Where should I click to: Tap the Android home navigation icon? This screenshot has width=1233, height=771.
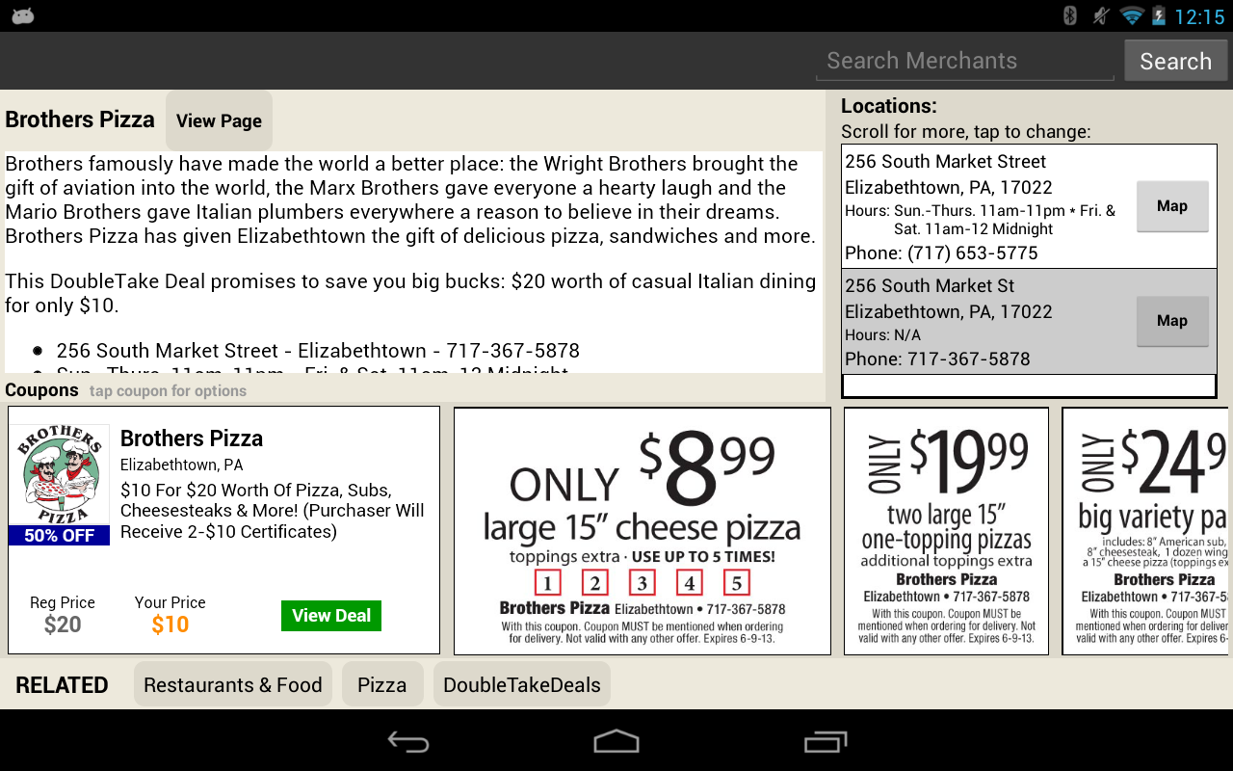tap(616, 741)
